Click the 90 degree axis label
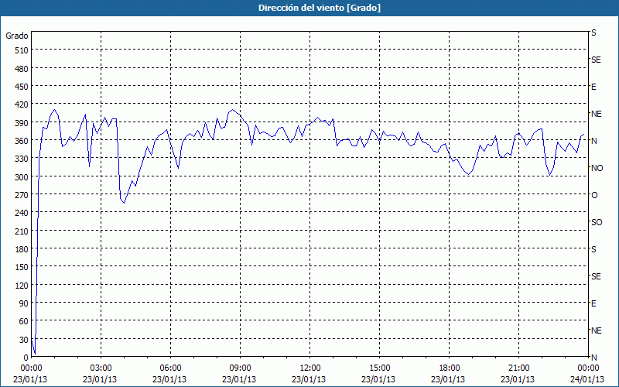The width and height of the screenshot is (619, 387). [24, 303]
